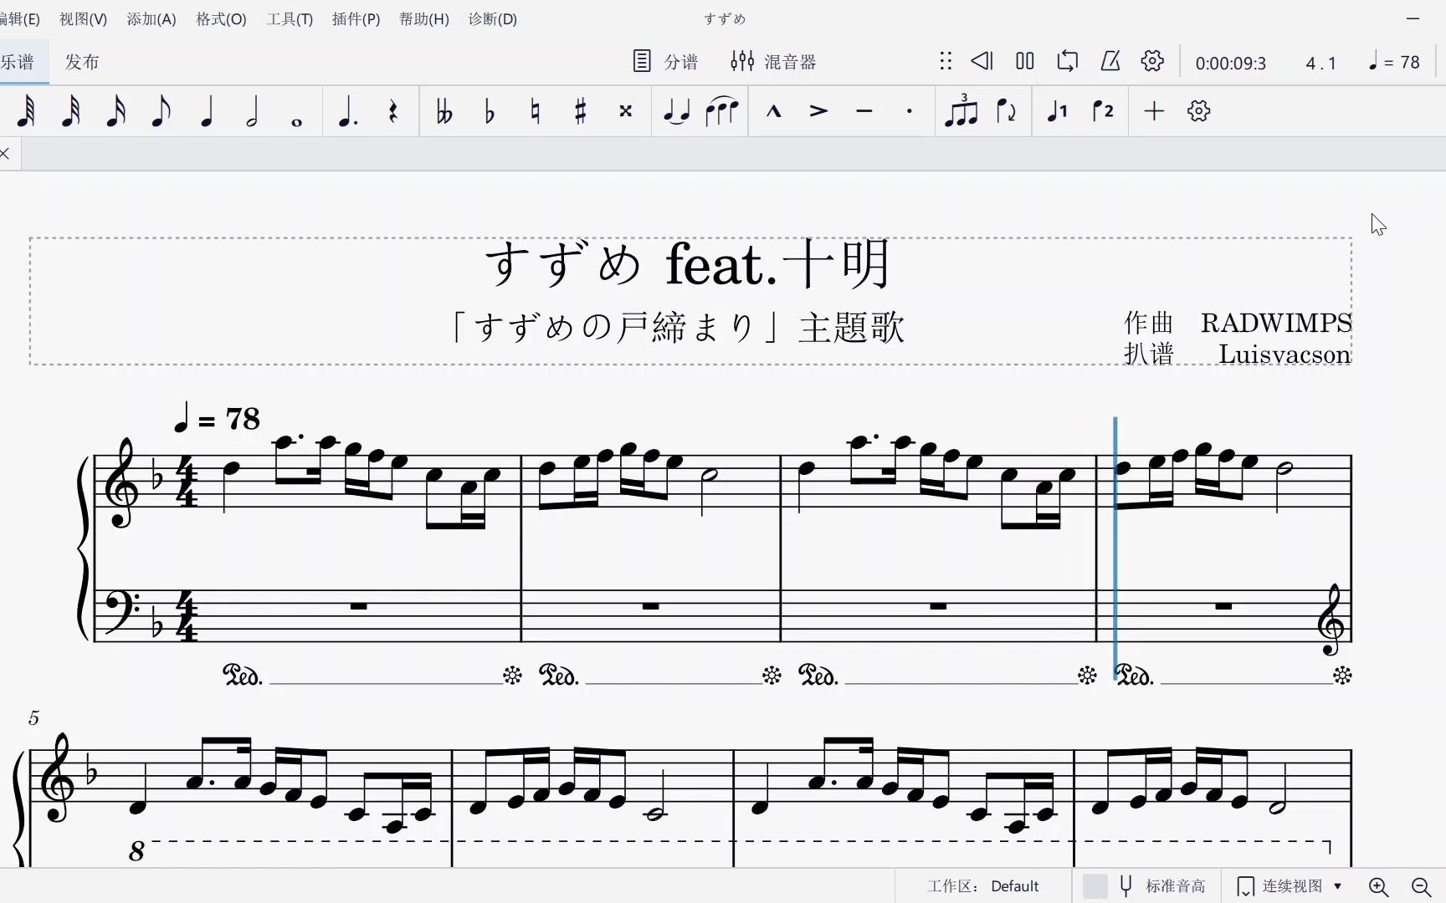Apply natural accidental

[x=535, y=111]
